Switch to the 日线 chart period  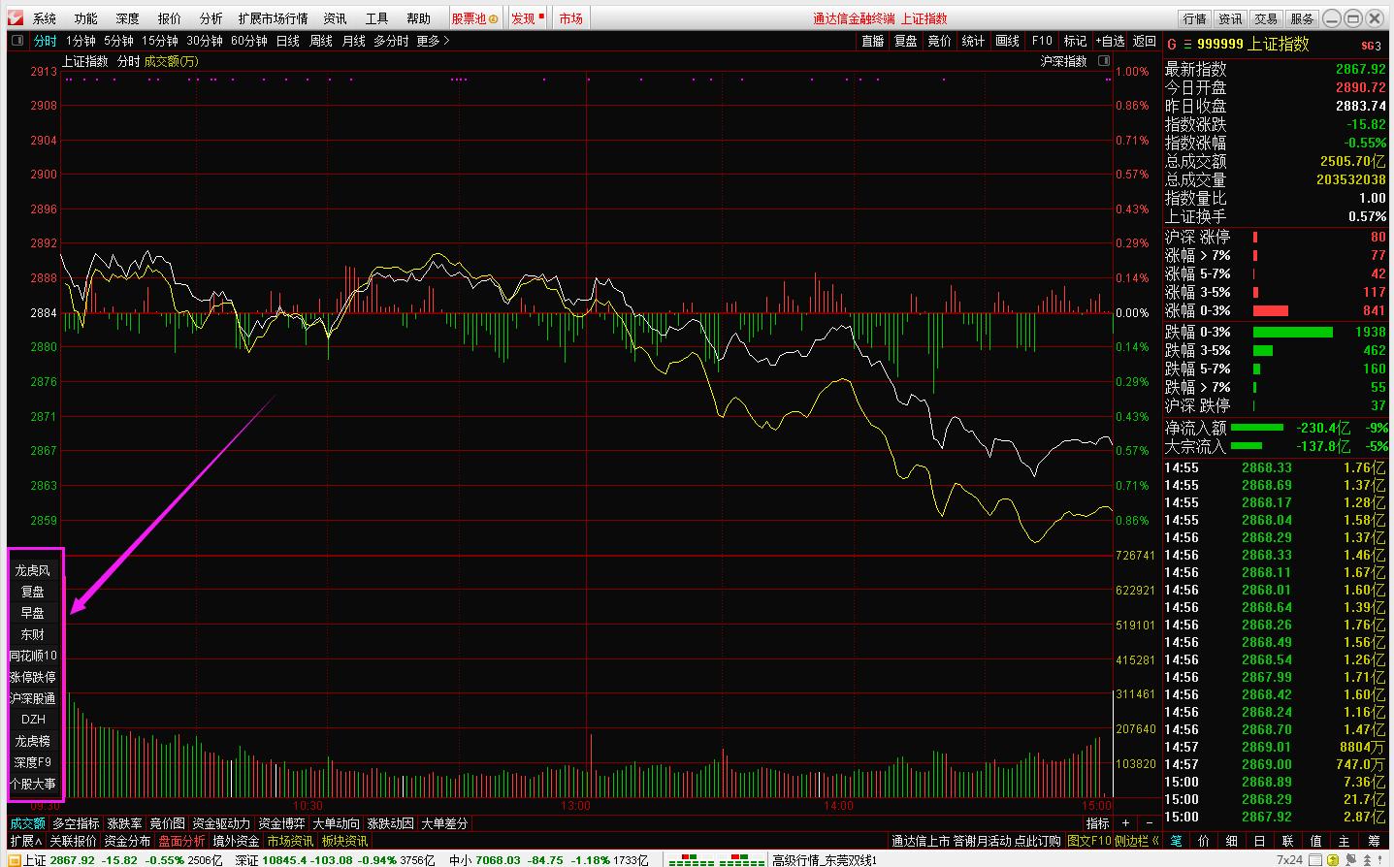coord(288,41)
